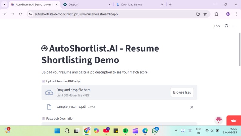Go forward to next page
The height and width of the screenshot is (136, 241).
(x=13, y=14)
